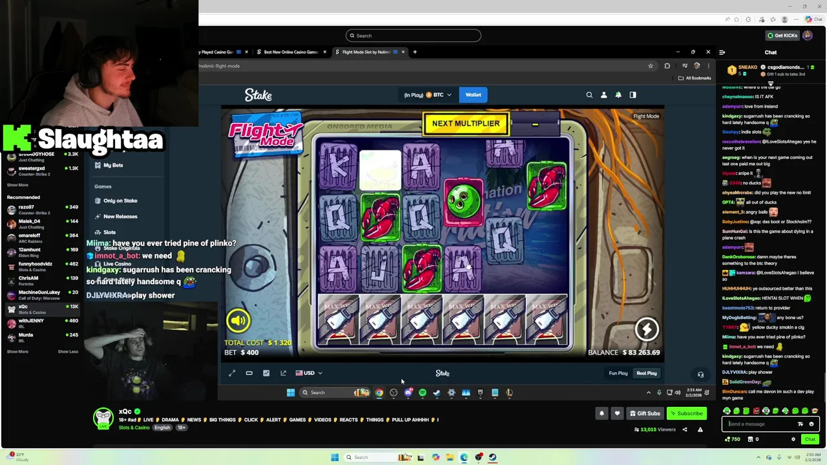The image size is (827, 465).
Task: Open All Bookmarks folder
Action: pyautogui.click(x=695, y=78)
